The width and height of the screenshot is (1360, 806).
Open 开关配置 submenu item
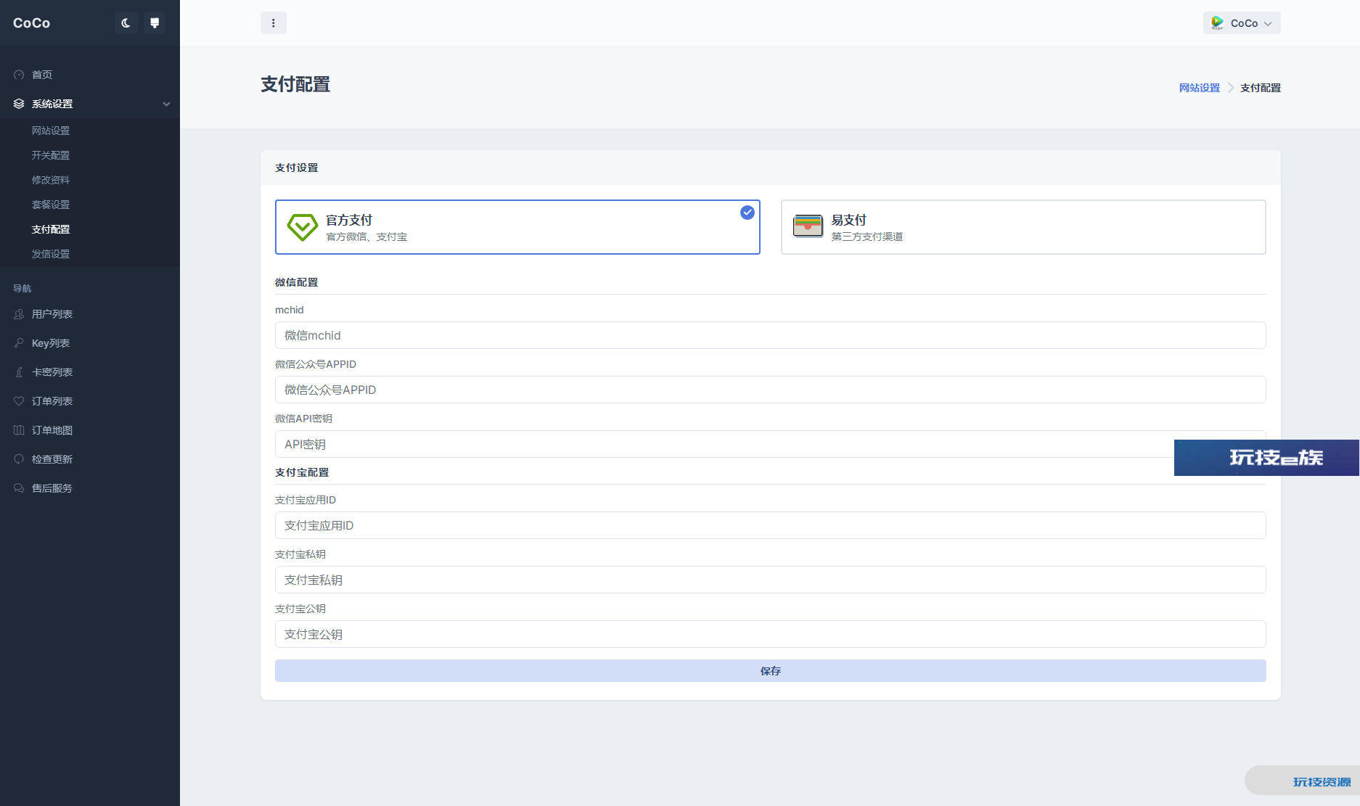51,155
